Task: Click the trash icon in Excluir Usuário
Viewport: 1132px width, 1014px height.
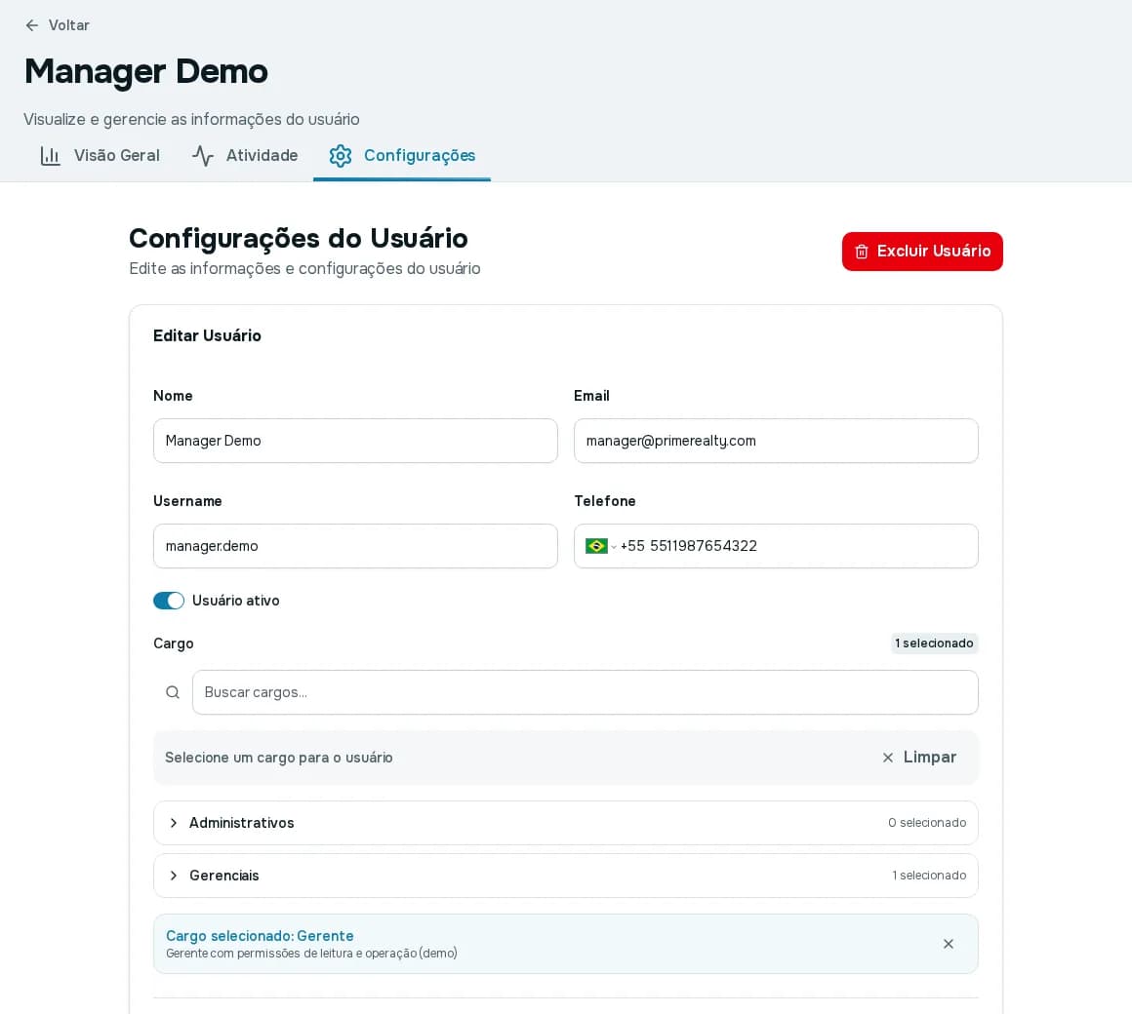Action: click(x=862, y=252)
